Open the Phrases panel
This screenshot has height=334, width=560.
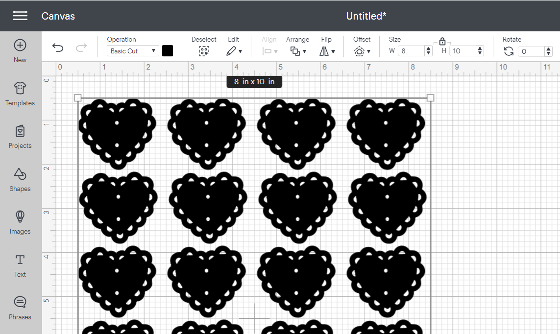[x=20, y=309]
